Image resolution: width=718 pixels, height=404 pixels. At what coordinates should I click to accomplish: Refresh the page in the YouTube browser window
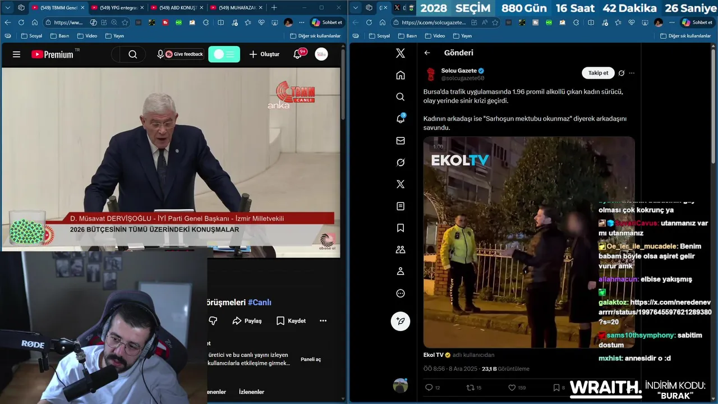[21, 22]
